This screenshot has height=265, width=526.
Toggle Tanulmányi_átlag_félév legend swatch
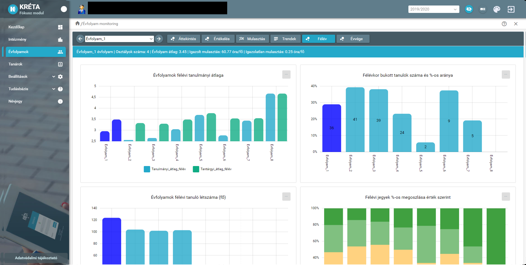point(147,169)
